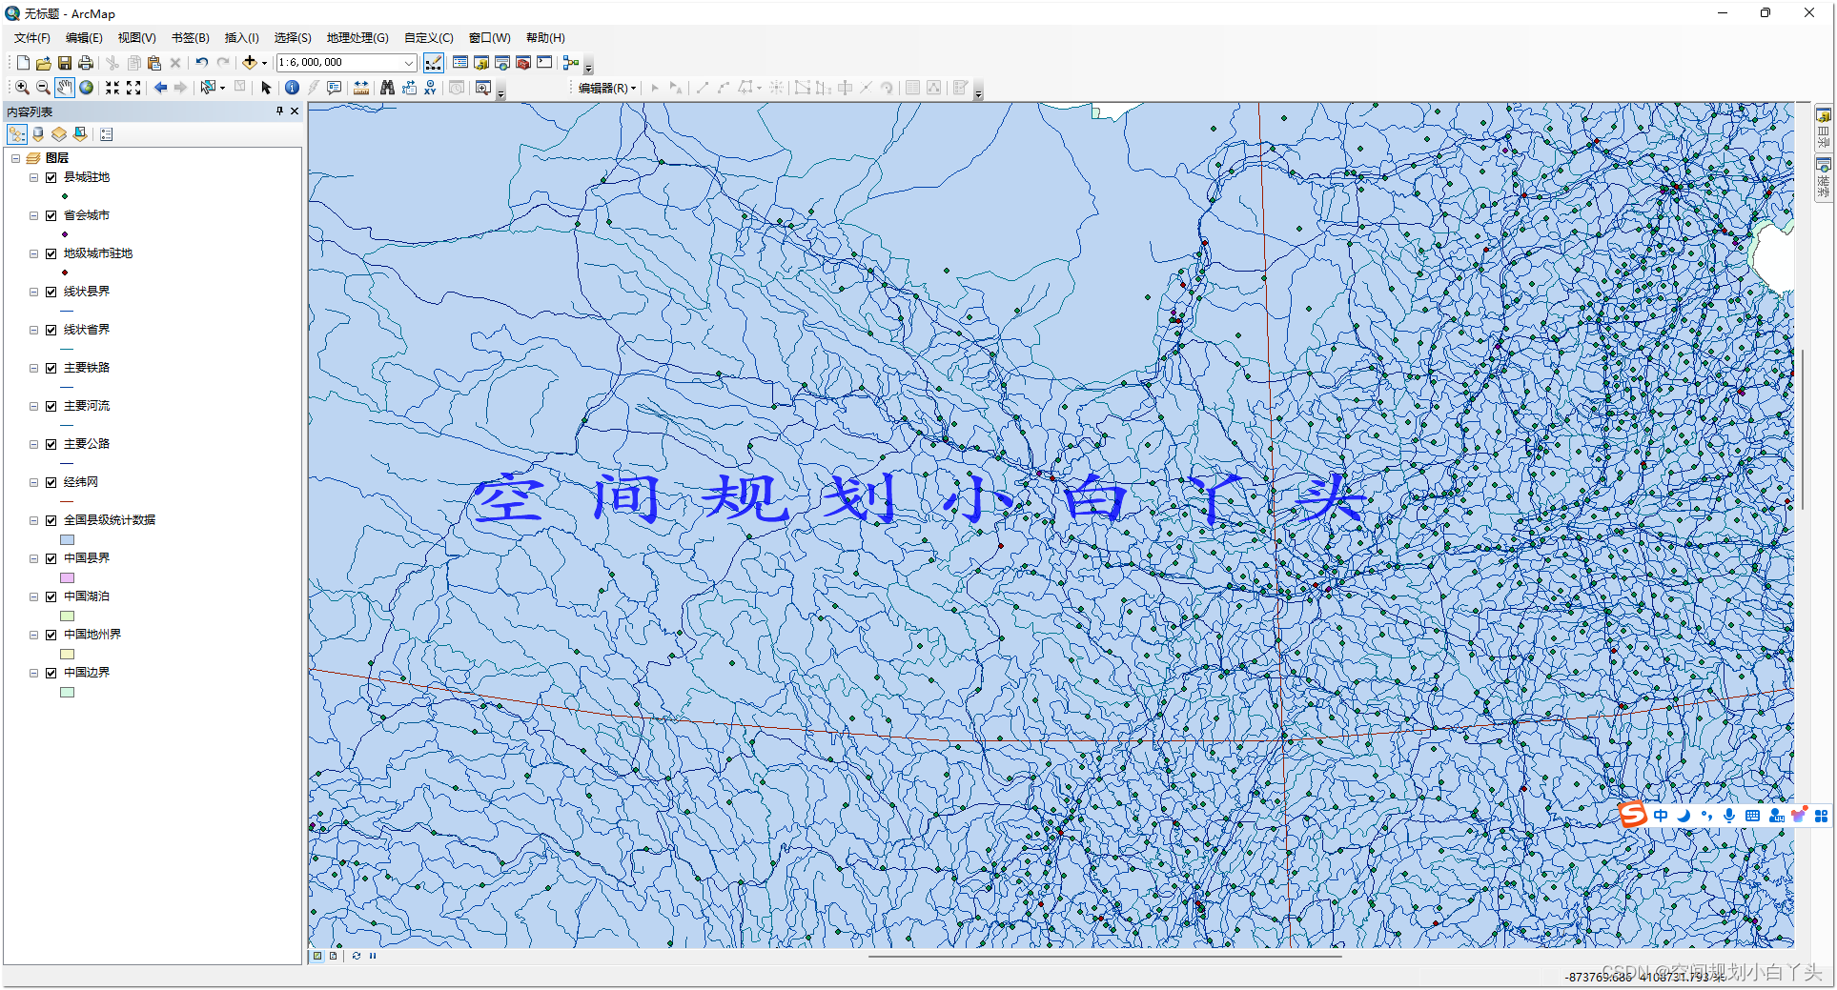
Task: Open the Python window
Action: coord(544,63)
